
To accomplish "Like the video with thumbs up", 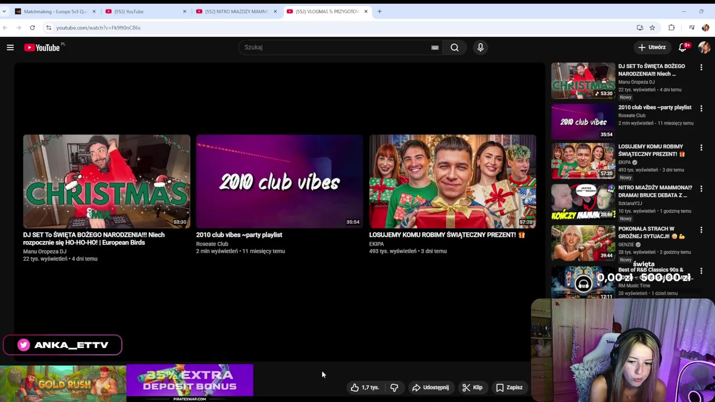I will pyautogui.click(x=365, y=387).
